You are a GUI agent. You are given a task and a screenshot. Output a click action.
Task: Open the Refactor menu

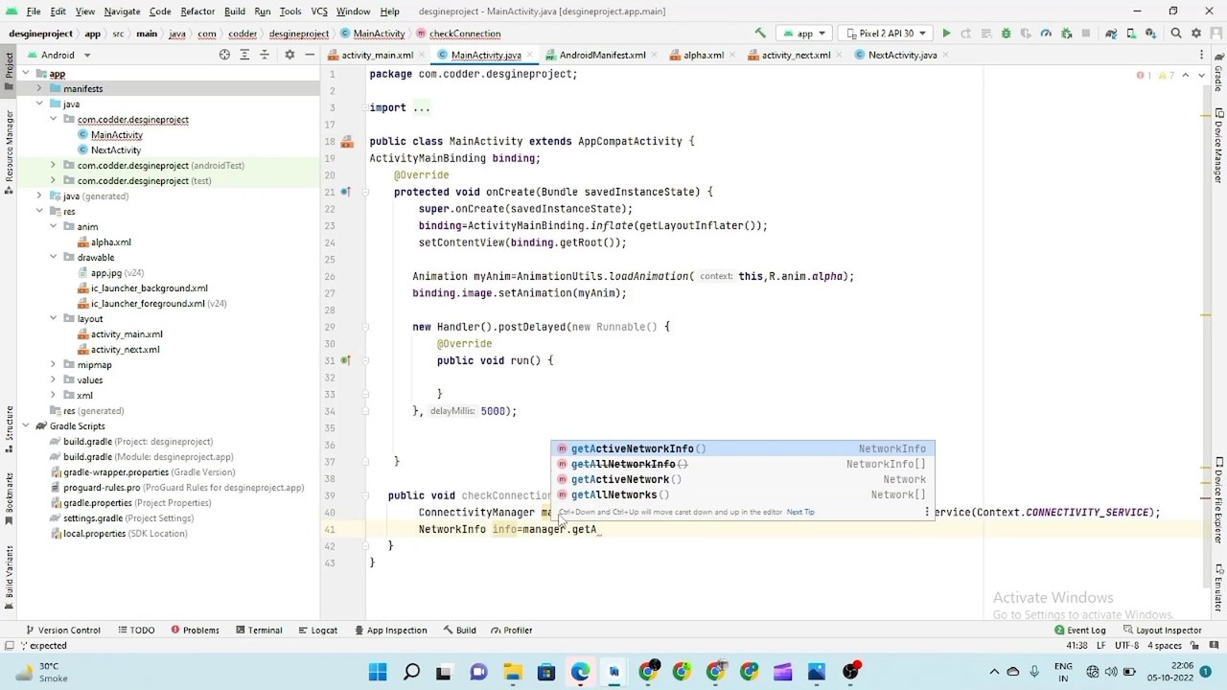197,11
